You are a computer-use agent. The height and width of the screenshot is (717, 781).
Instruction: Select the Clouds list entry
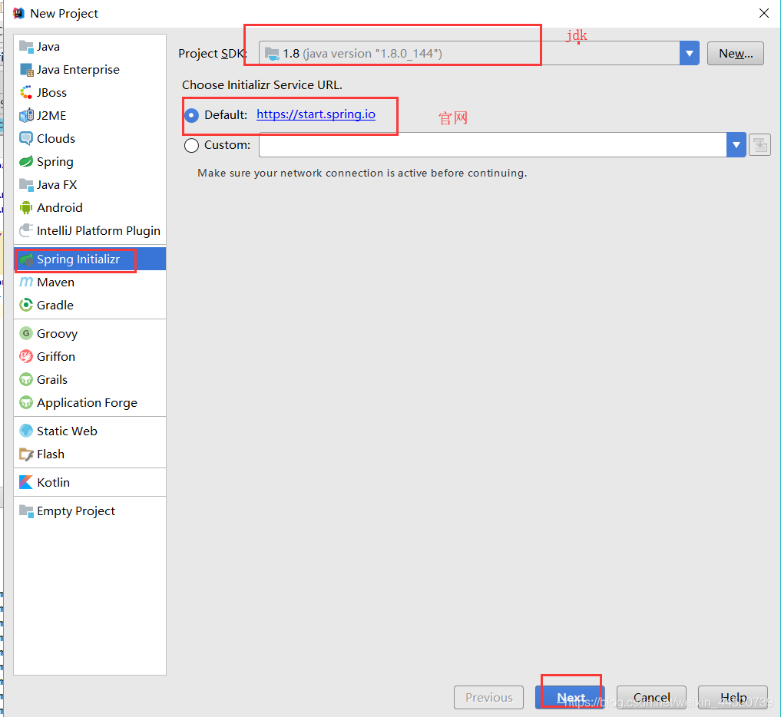(90, 138)
